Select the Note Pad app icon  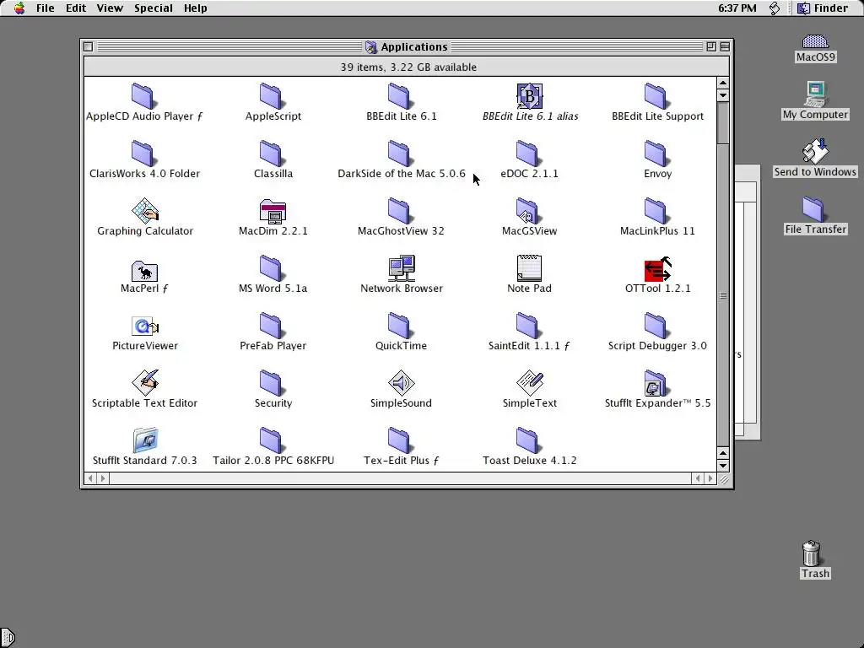click(529, 267)
